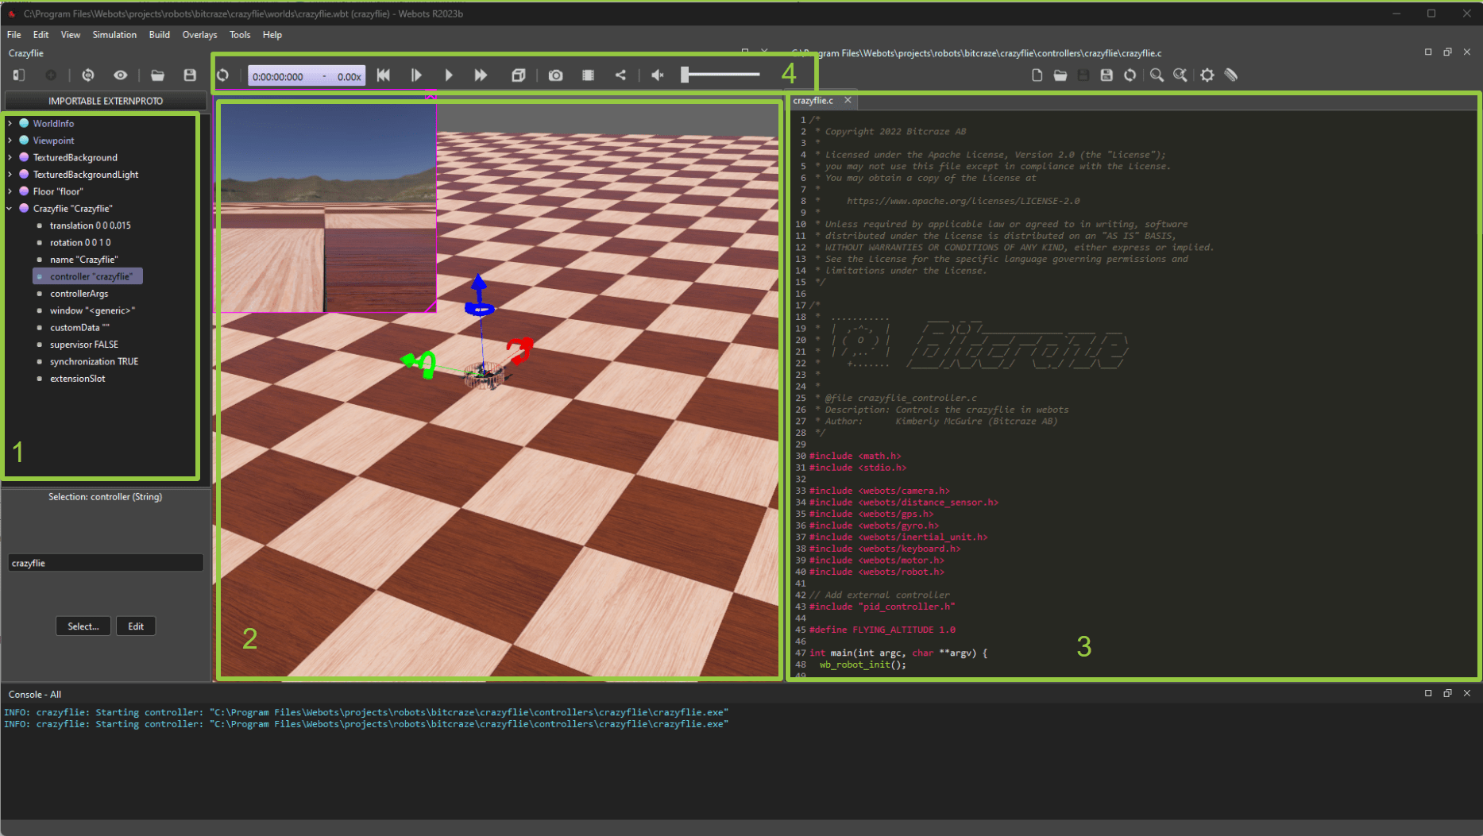Toggle the eye icon in the scene tree toolbar
The height and width of the screenshot is (836, 1483).
click(x=121, y=75)
